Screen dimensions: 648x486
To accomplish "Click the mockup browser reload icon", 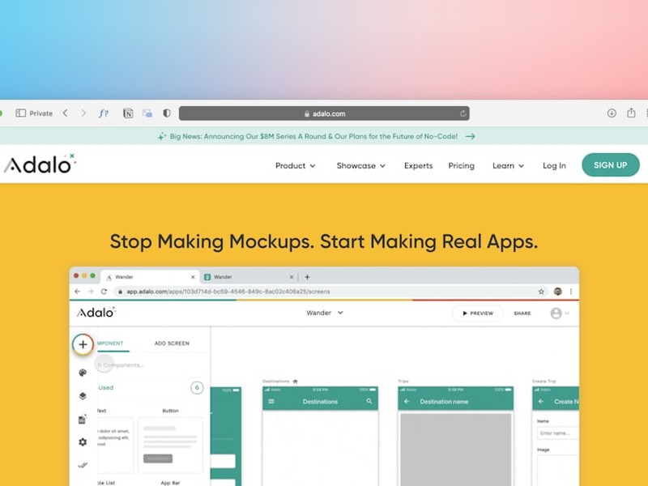I will click(104, 292).
